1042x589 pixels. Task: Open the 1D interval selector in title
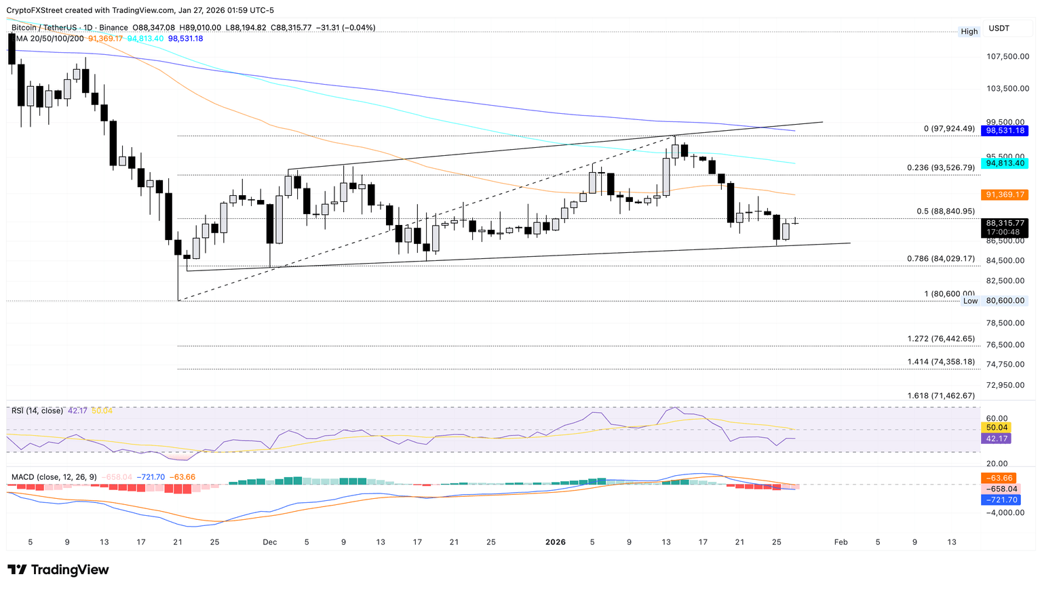87,28
